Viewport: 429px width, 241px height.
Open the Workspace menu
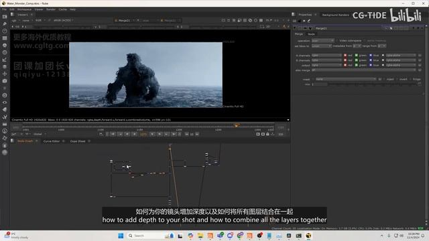24,9
